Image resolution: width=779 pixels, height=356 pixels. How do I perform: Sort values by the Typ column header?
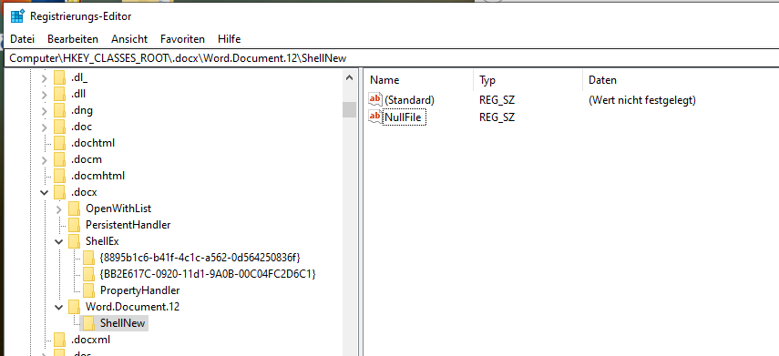pyautogui.click(x=528, y=80)
